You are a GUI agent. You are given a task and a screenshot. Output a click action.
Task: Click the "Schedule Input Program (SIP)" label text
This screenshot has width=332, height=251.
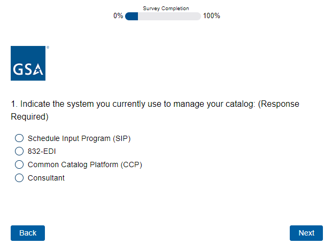pos(79,138)
